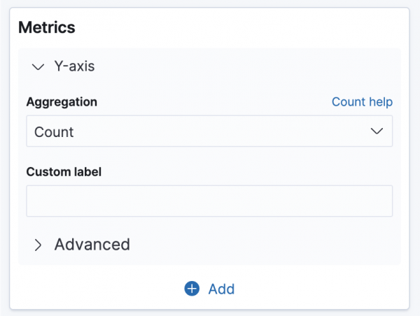Expand the Advanced section chevron
This screenshot has width=420, height=316.
pos(38,245)
